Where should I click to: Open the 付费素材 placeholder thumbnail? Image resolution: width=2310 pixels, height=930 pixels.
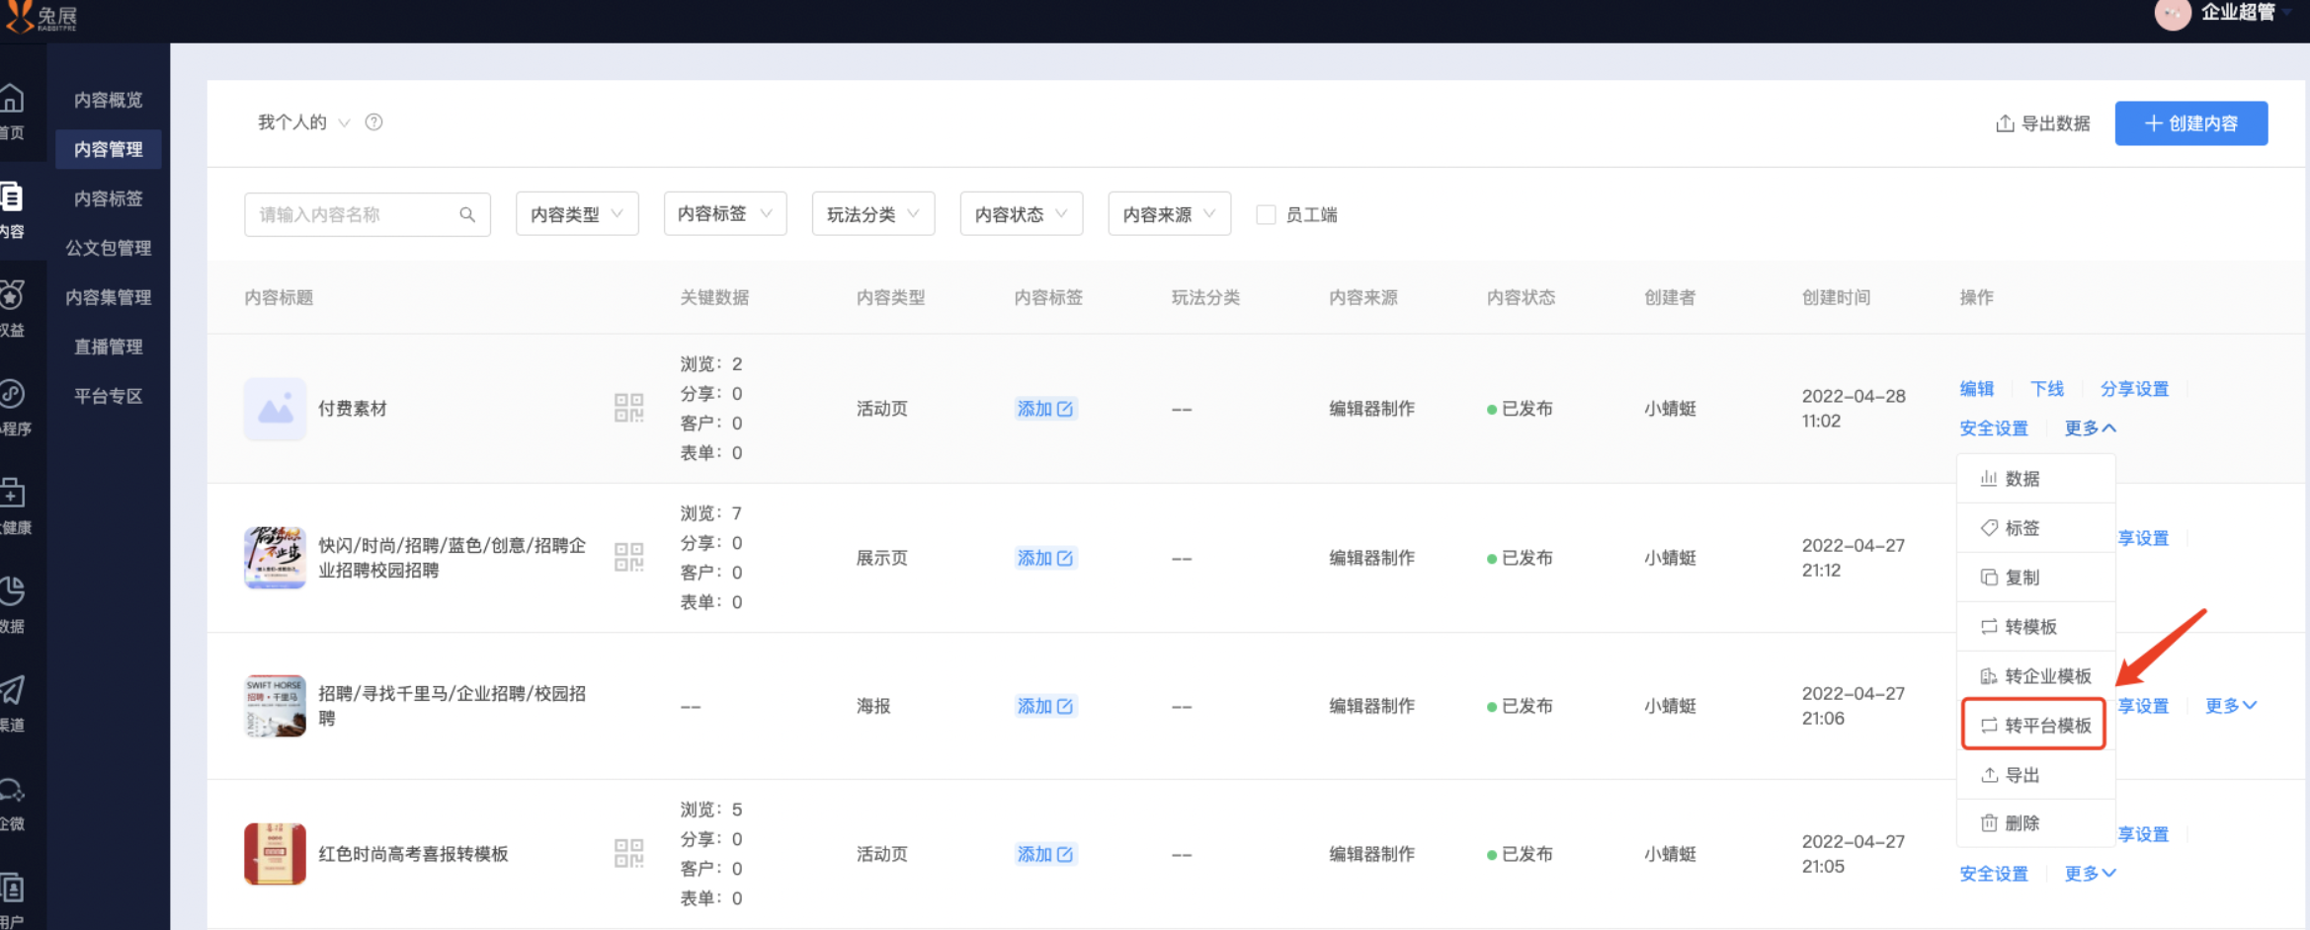click(x=275, y=408)
